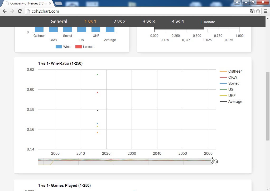Click the left range slider handle
The image size is (270, 191).
point(213,161)
